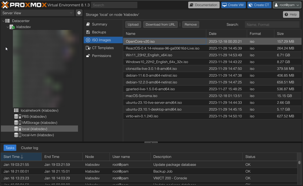Collapse the Datacenter tree node
Viewport: 303px width, 186px height.
coord(4,21)
